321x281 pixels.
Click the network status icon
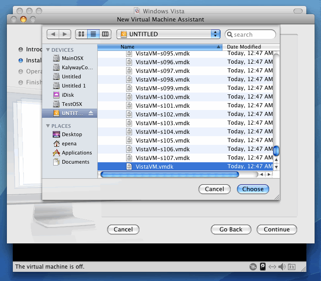click(x=272, y=267)
